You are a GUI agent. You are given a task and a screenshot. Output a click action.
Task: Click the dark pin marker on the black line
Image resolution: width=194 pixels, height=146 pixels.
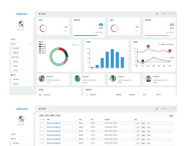point(143,61)
